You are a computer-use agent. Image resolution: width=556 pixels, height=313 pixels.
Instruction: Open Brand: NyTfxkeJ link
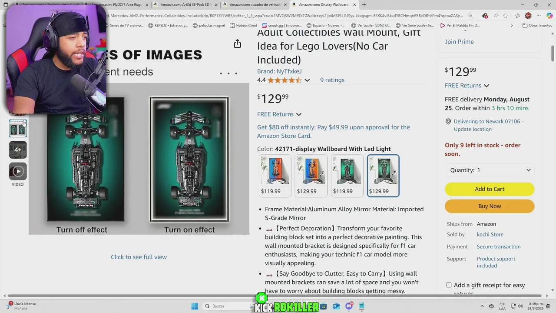click(279, 71)
